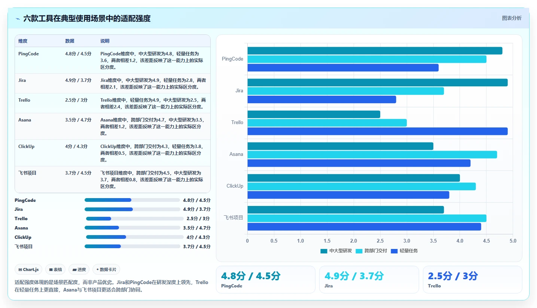
Task: Click the lightning icon beside the page title
Action: pos(18,19)
